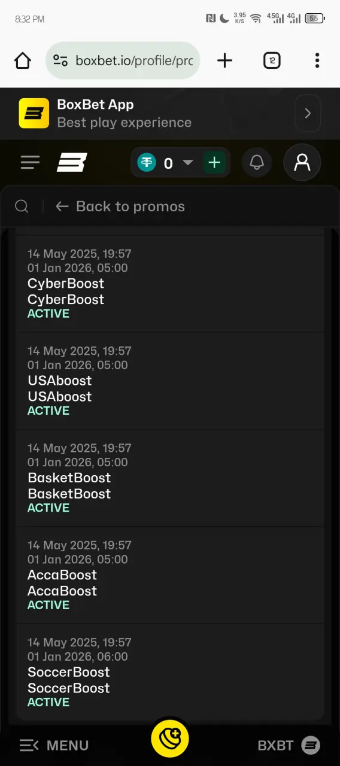Tap the yellow bonus heart center button
Viewport: 340px width, 766px height.
pos(170,738)
